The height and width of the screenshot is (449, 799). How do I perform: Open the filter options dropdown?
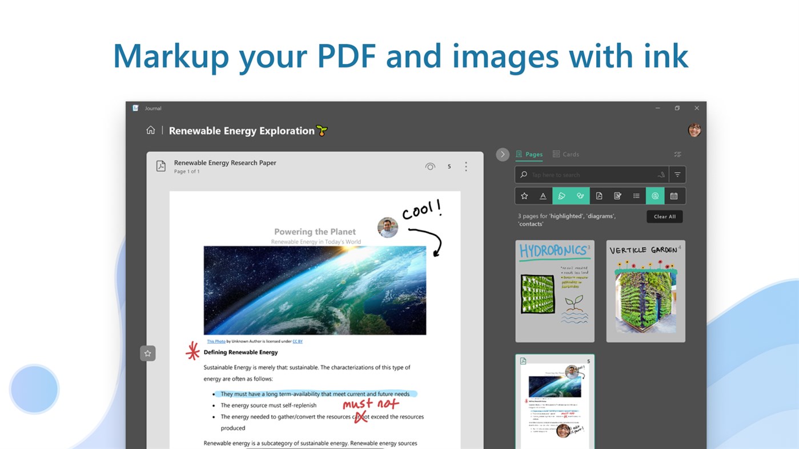tap(677, 175)
